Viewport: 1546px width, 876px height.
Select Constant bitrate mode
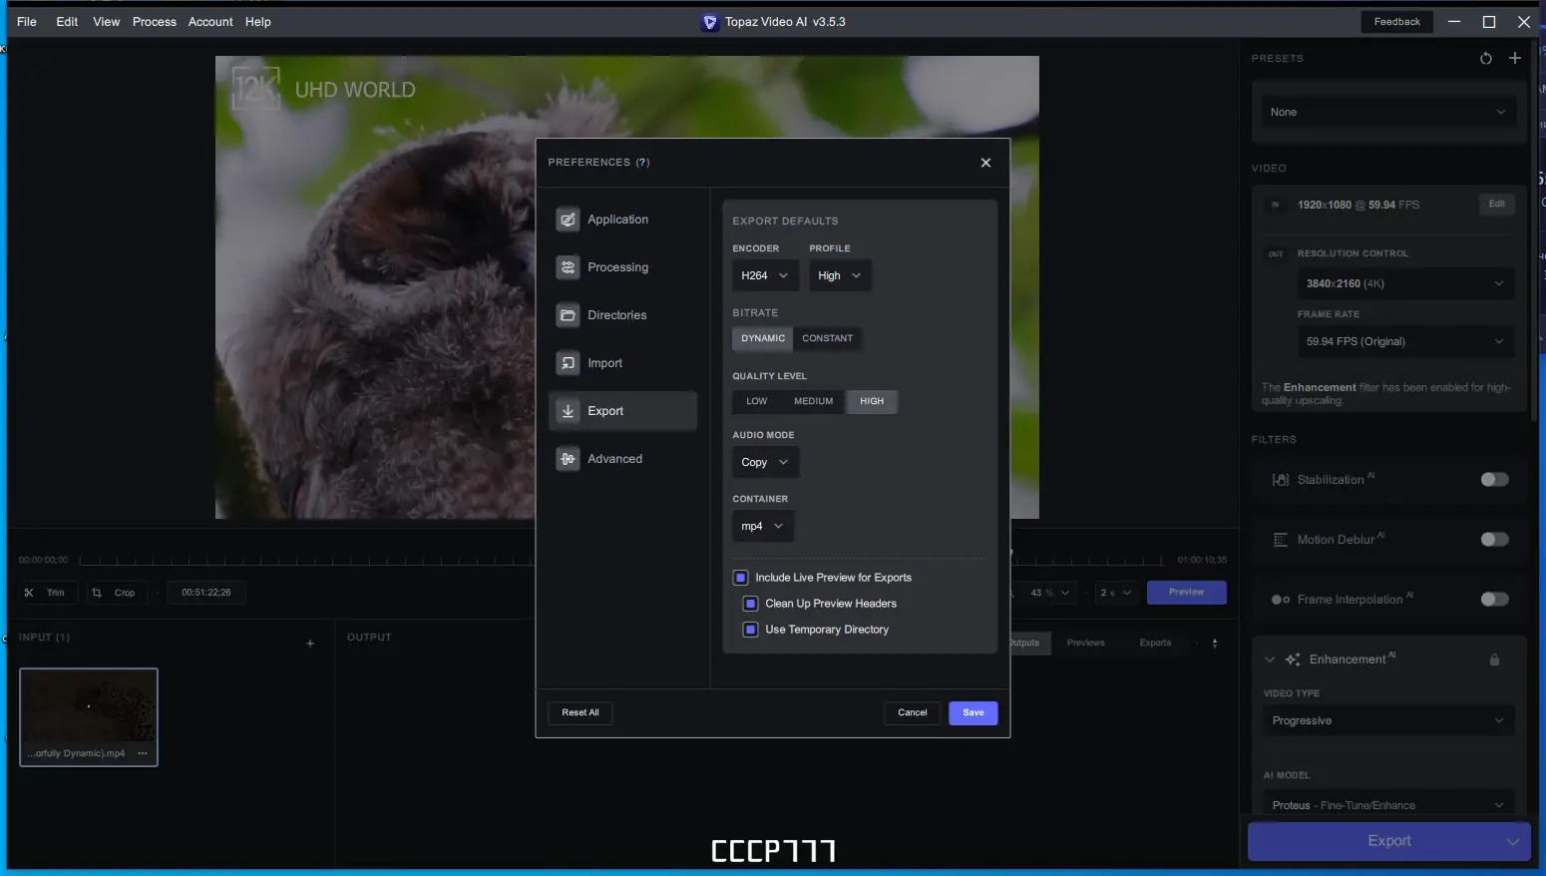(828, 338)
